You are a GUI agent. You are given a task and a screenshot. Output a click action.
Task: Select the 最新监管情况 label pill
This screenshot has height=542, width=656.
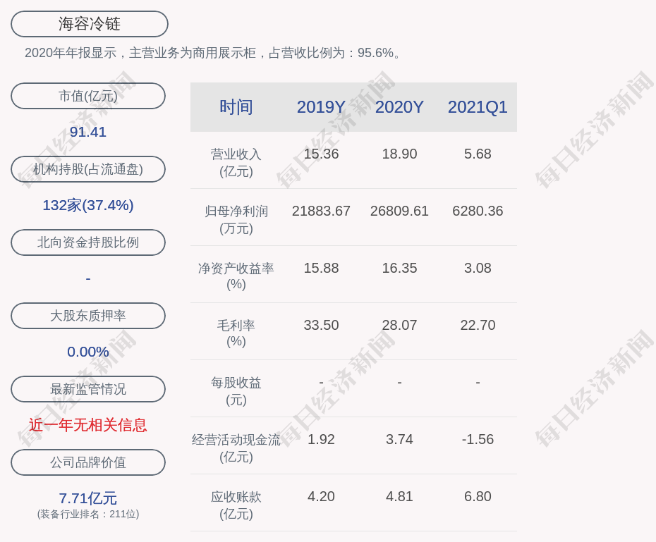click(88, 389)
